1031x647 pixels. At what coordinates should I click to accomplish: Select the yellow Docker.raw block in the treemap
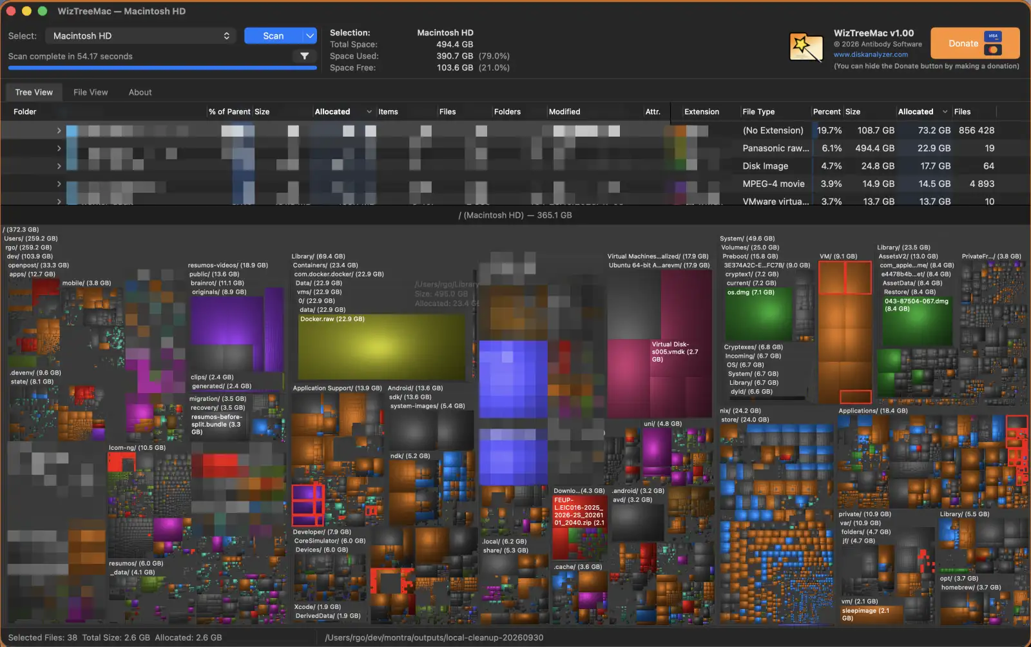(x=381, y=348)
